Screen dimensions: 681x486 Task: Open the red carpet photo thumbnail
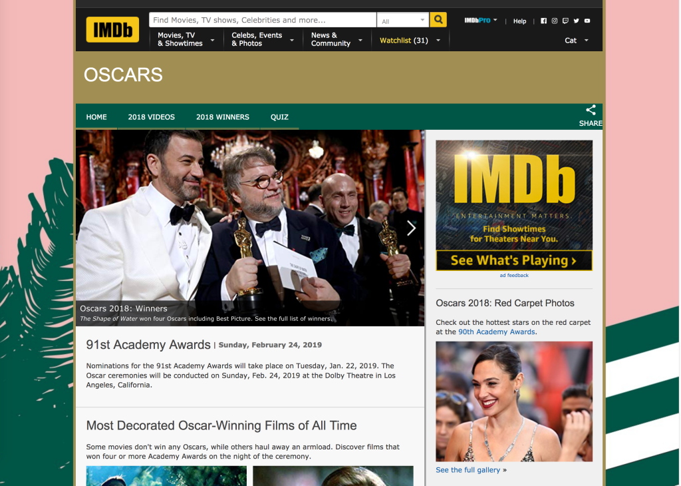pos(514,401)
